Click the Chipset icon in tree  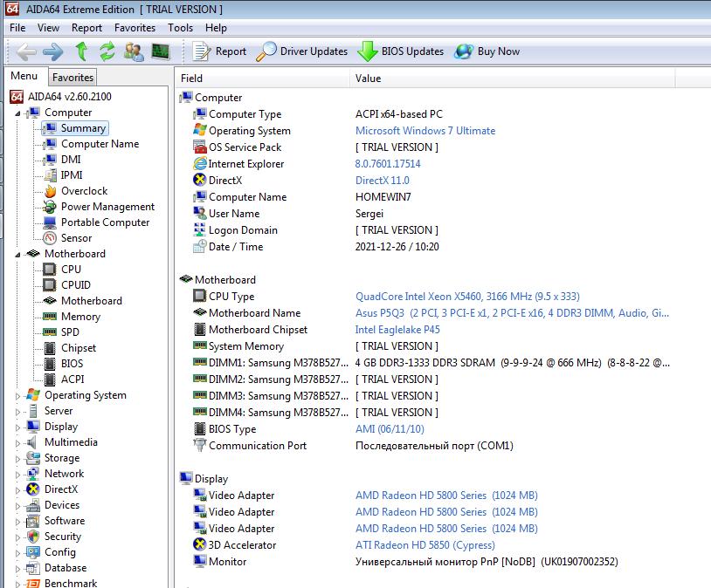tap(50, 348)
